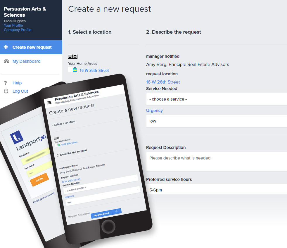Image resolution: width=287 pixels, height=248 pixels.
Task: Open the Help link
Action: click(x=17, y=83)
